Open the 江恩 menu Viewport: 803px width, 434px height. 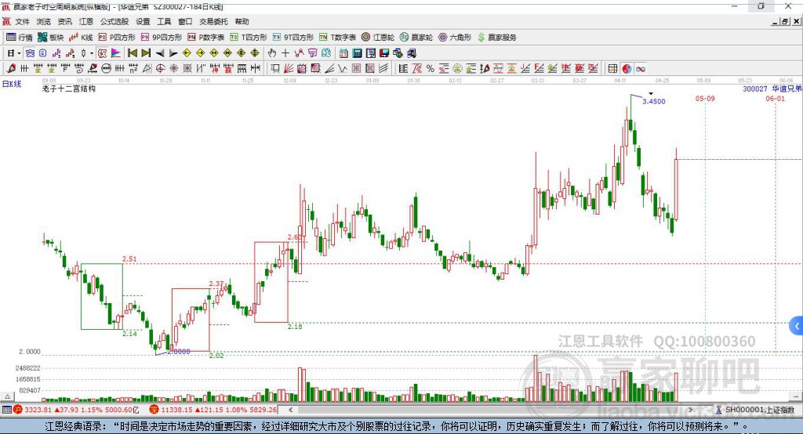[x=86, y=21]
